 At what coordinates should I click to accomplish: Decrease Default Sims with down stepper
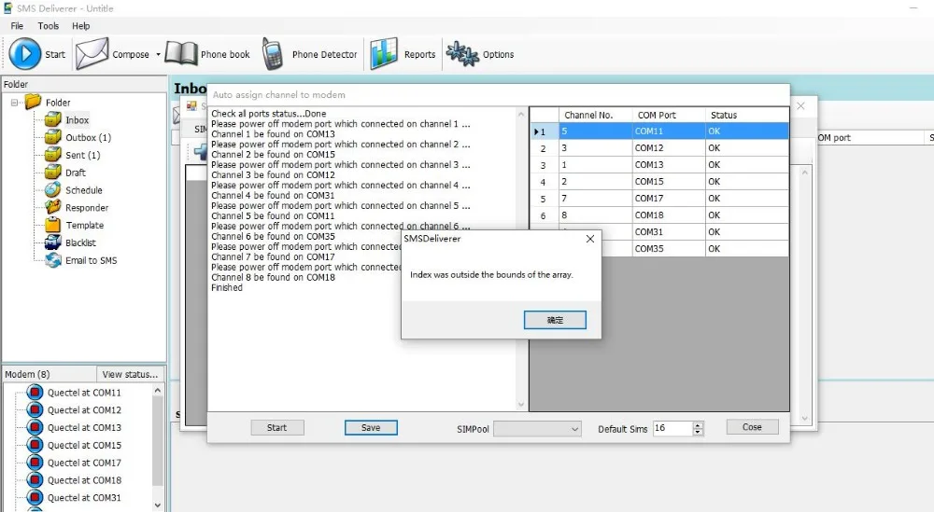point(698,432)
